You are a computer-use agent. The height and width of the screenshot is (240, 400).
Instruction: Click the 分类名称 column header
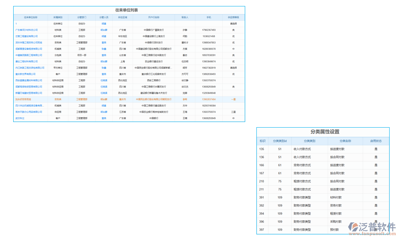coord(345,141)
